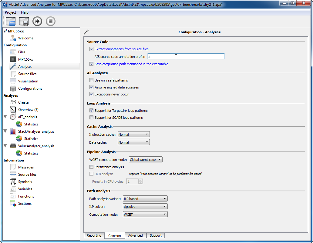This screenshot has width=313, height=243.
Task: Open the Project menu
Action: [x=10, y=12]
